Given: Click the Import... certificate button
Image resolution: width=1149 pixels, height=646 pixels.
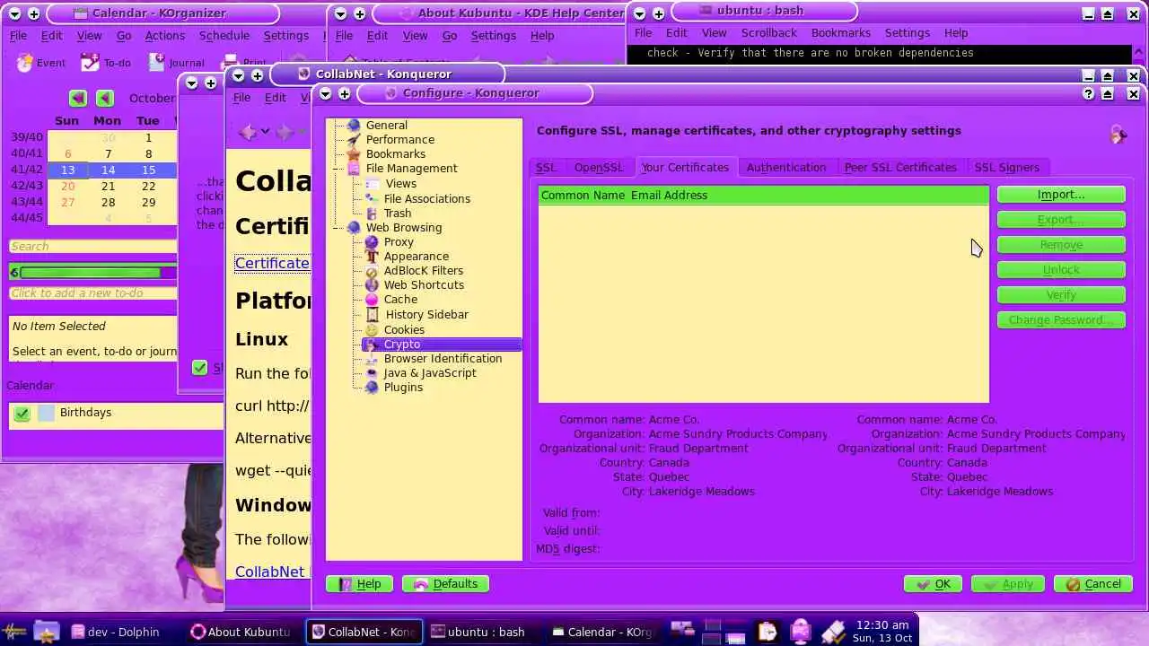Looking at the screenshot, I should pos(1061,194).
